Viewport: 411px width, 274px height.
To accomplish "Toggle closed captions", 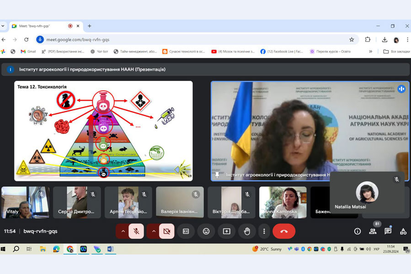I will 186,232.
